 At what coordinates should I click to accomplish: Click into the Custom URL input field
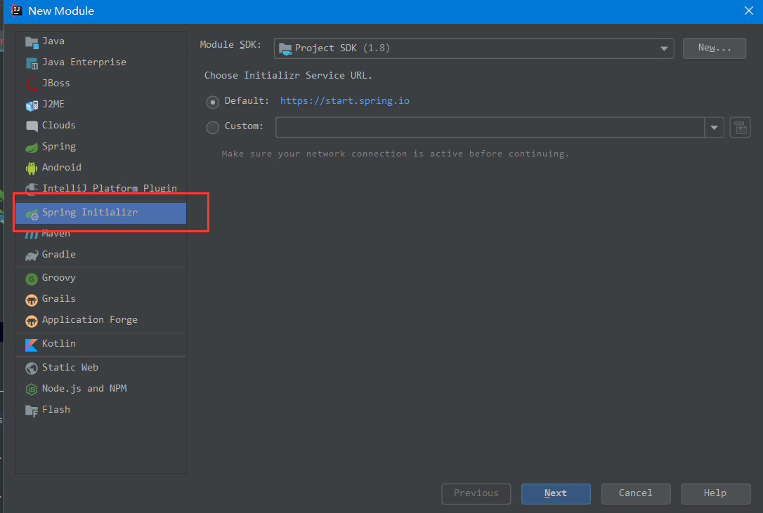pos(490,128)
